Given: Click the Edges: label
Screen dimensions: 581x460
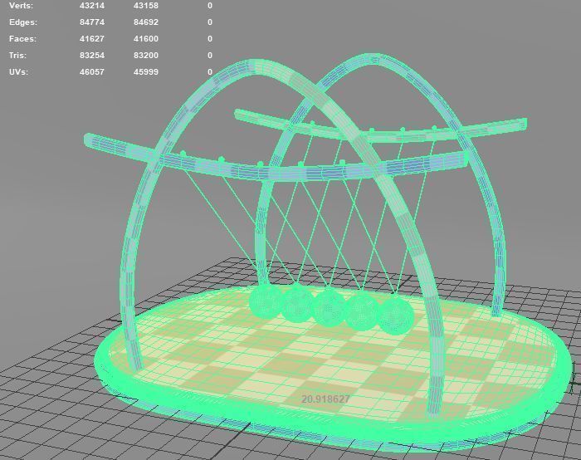Looking at the screenshot, I should coord(23,22).
